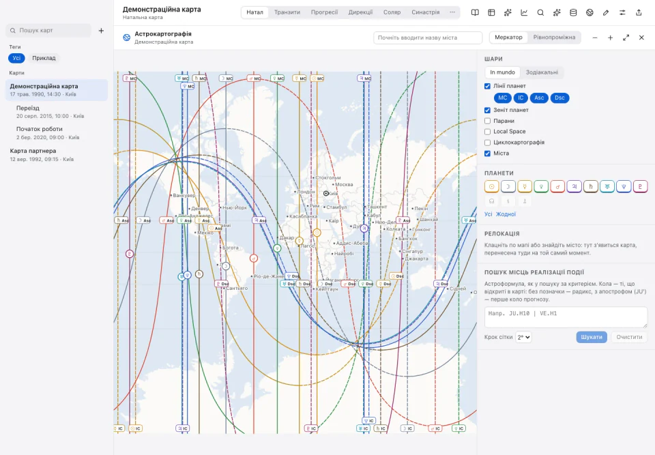Click the city name input field
The image size is (655, 455).
[428, 38]
